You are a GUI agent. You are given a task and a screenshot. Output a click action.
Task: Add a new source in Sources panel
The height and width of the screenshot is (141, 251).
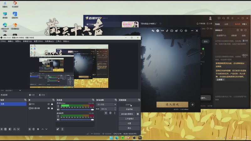pos(29,129)
